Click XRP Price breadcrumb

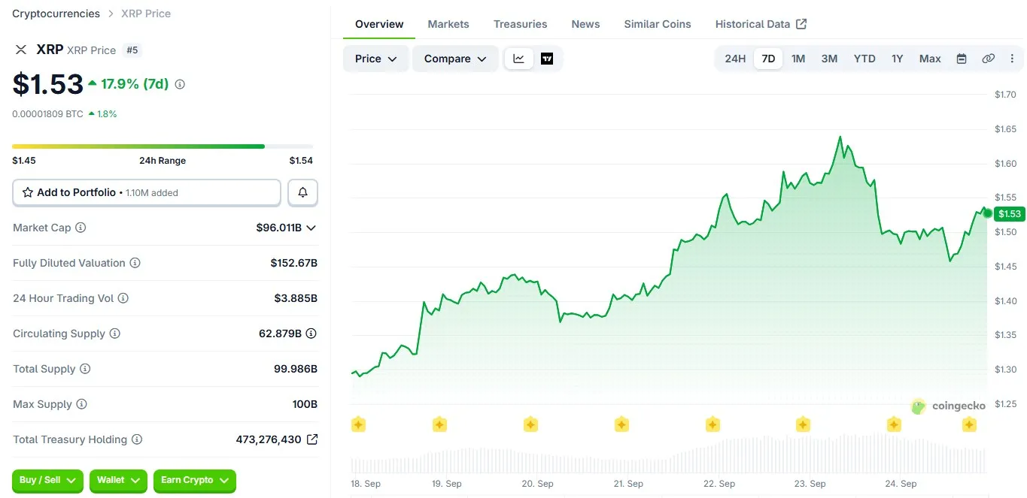(146, 14)
